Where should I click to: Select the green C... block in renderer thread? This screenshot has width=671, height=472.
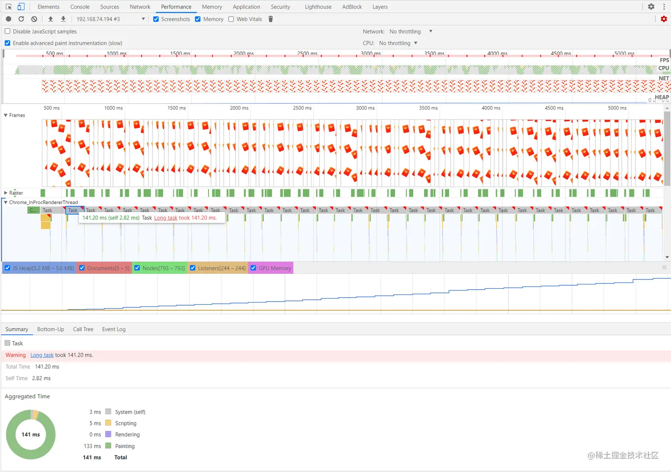pos(33,210)
